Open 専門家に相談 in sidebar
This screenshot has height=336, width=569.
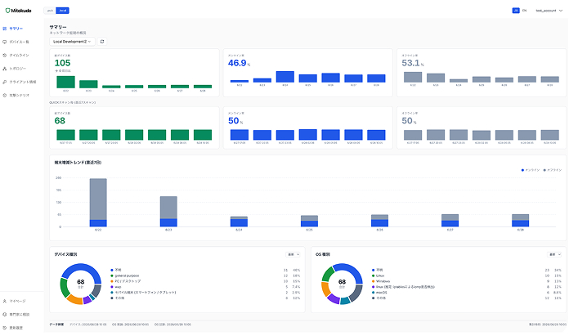(x=19, y=315)
